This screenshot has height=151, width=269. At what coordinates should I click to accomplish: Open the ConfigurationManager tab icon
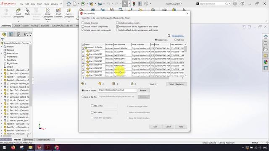pyautogui.click(x=18, y=34)
